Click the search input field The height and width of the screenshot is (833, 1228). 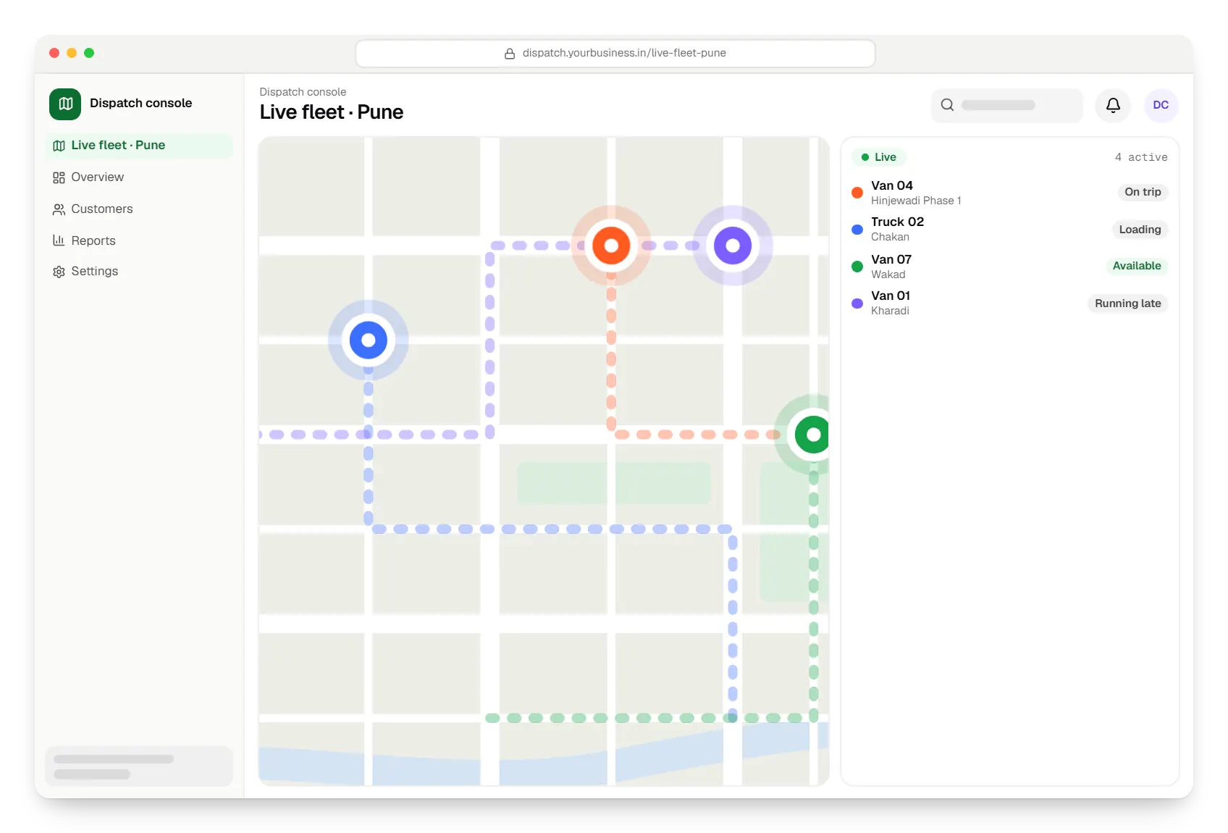[x=1006, y=105]
